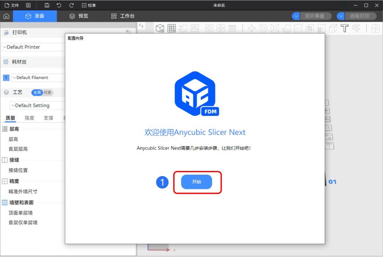Click 开始 to begin the setup wizard
Viewport: 383px width, 257px height.
pyautogui.click(x=196, y=182)
